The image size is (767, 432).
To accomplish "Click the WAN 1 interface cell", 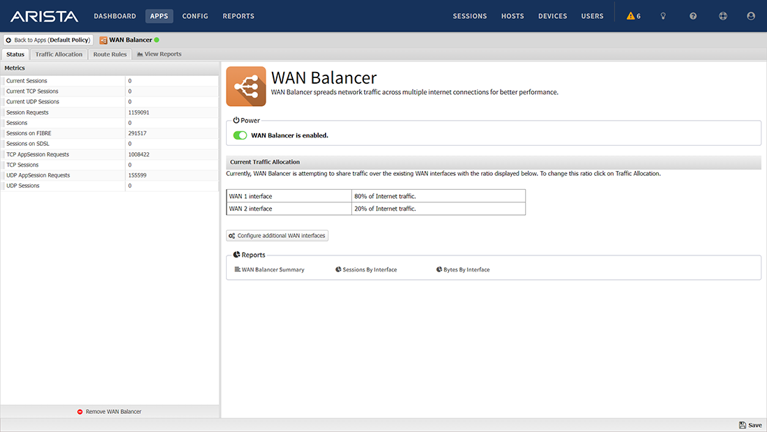I will tap(289, 196).
